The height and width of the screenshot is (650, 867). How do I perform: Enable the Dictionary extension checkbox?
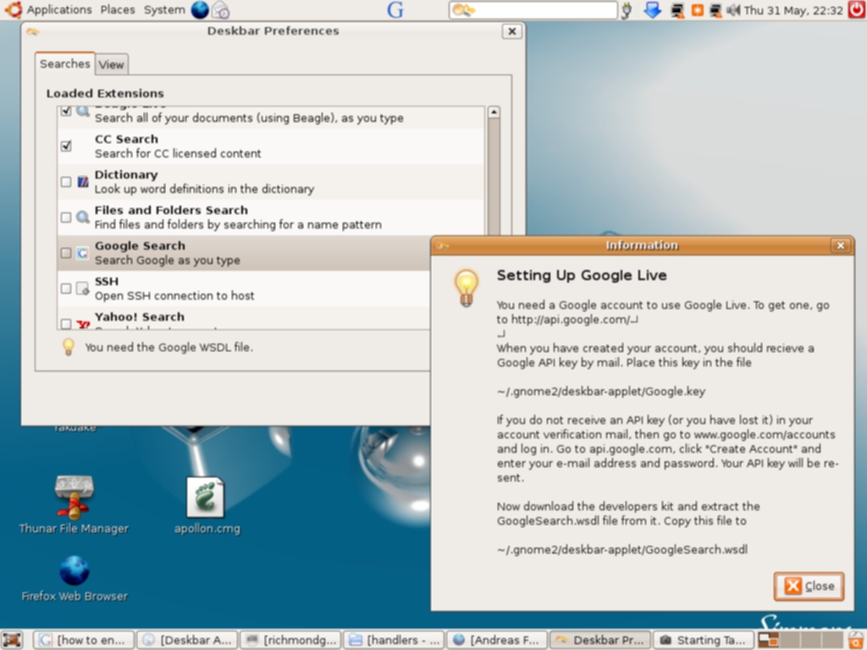click(66, 182)
